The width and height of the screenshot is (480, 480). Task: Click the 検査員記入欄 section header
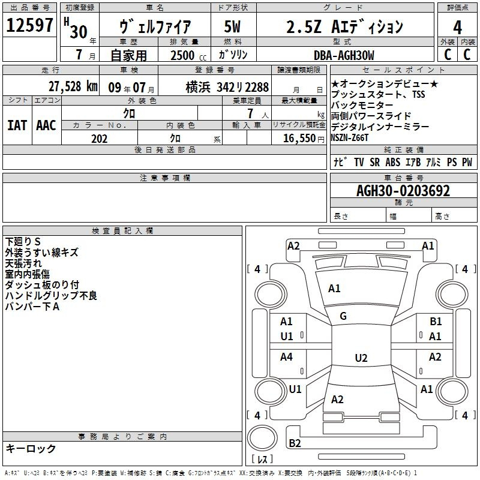pyautogui.click(x=122, y=230)
